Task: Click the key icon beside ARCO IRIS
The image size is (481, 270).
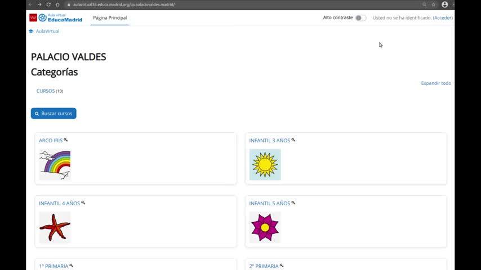Action: click(66, 139)
